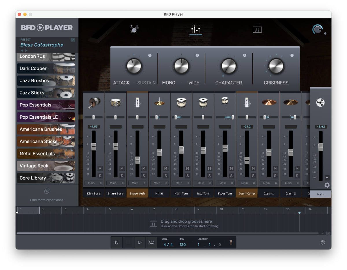Select the Crash 2 cymbal icon
Viewport: 347px width, 270px height.
coord(291,102)
